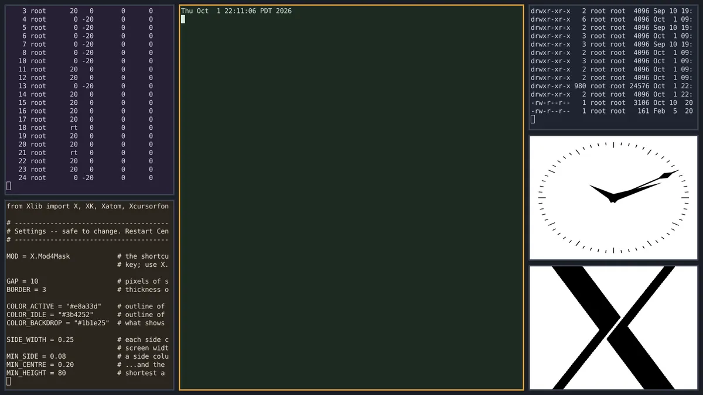Click the directory row with size 24576
The width and height of the screenshot is (703, 395).
click(x=612, y=86)
